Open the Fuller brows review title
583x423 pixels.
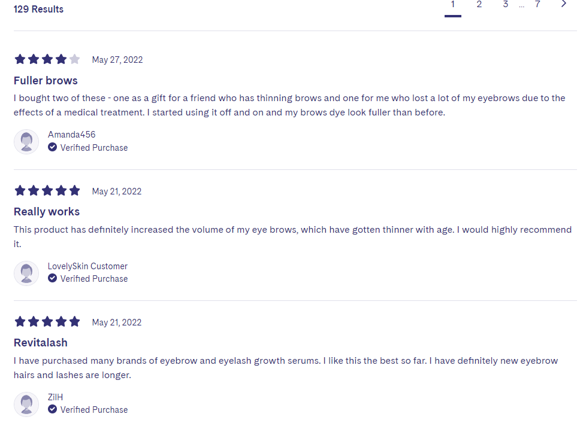coord(46,81)
